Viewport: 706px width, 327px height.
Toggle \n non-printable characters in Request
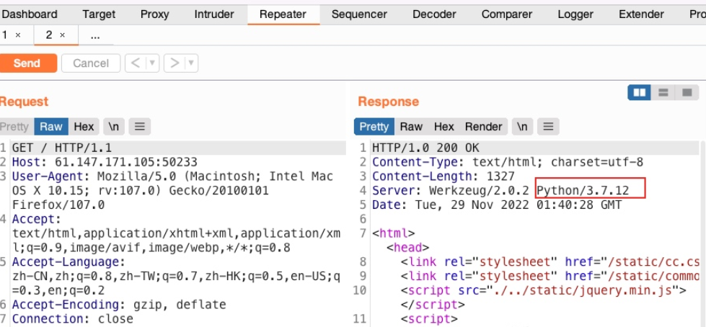114,127
